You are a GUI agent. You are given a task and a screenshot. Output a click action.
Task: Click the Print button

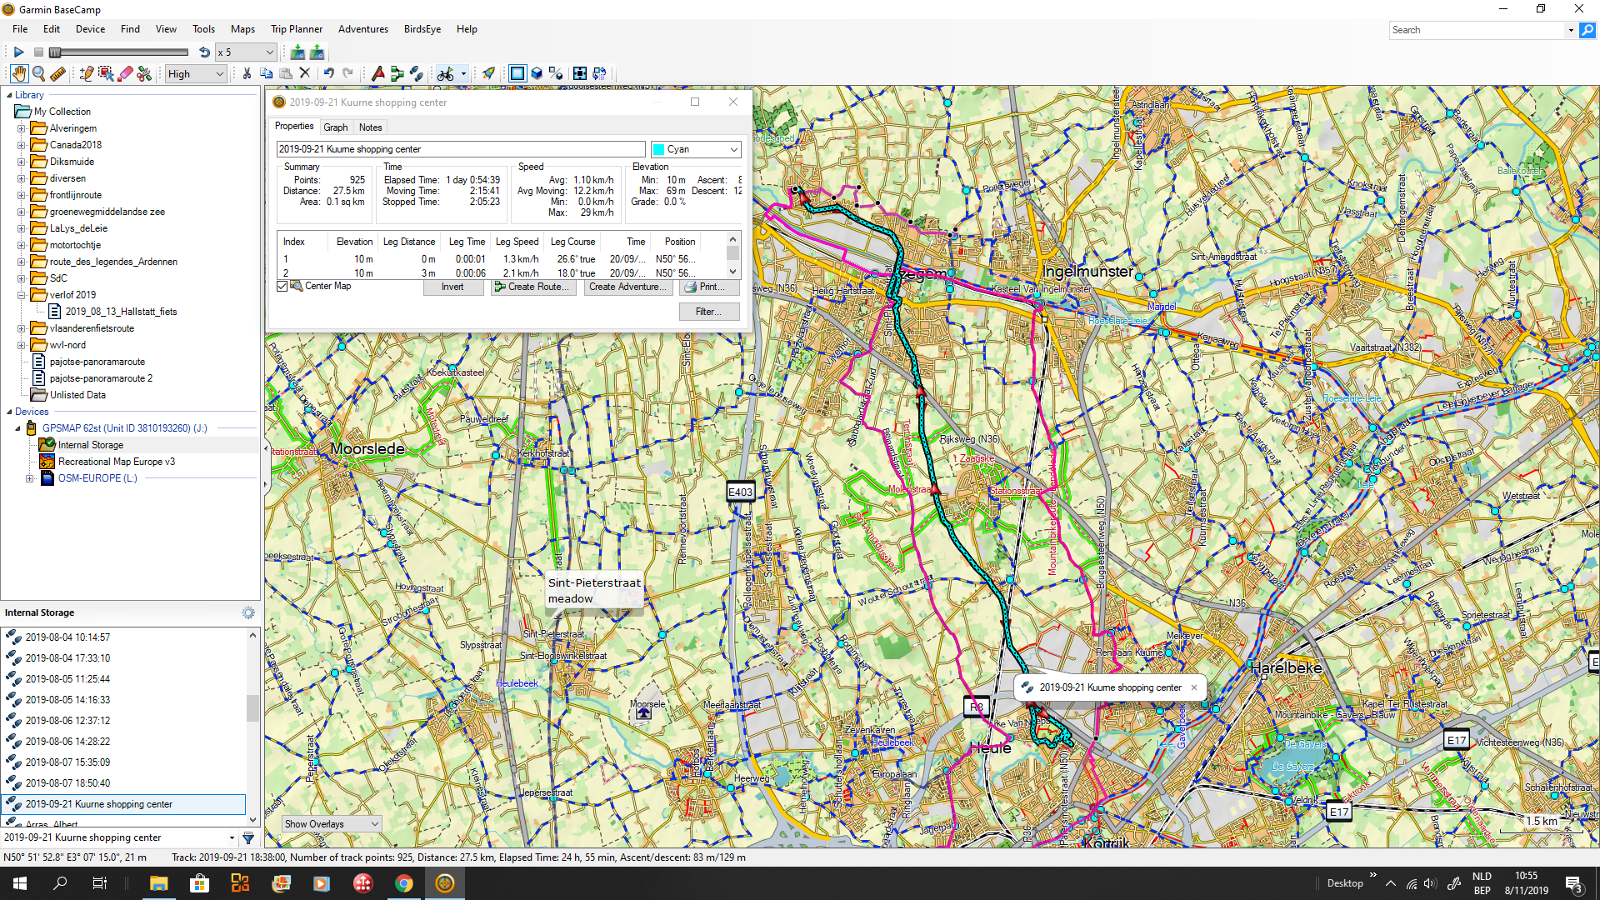tap(710, 287)
